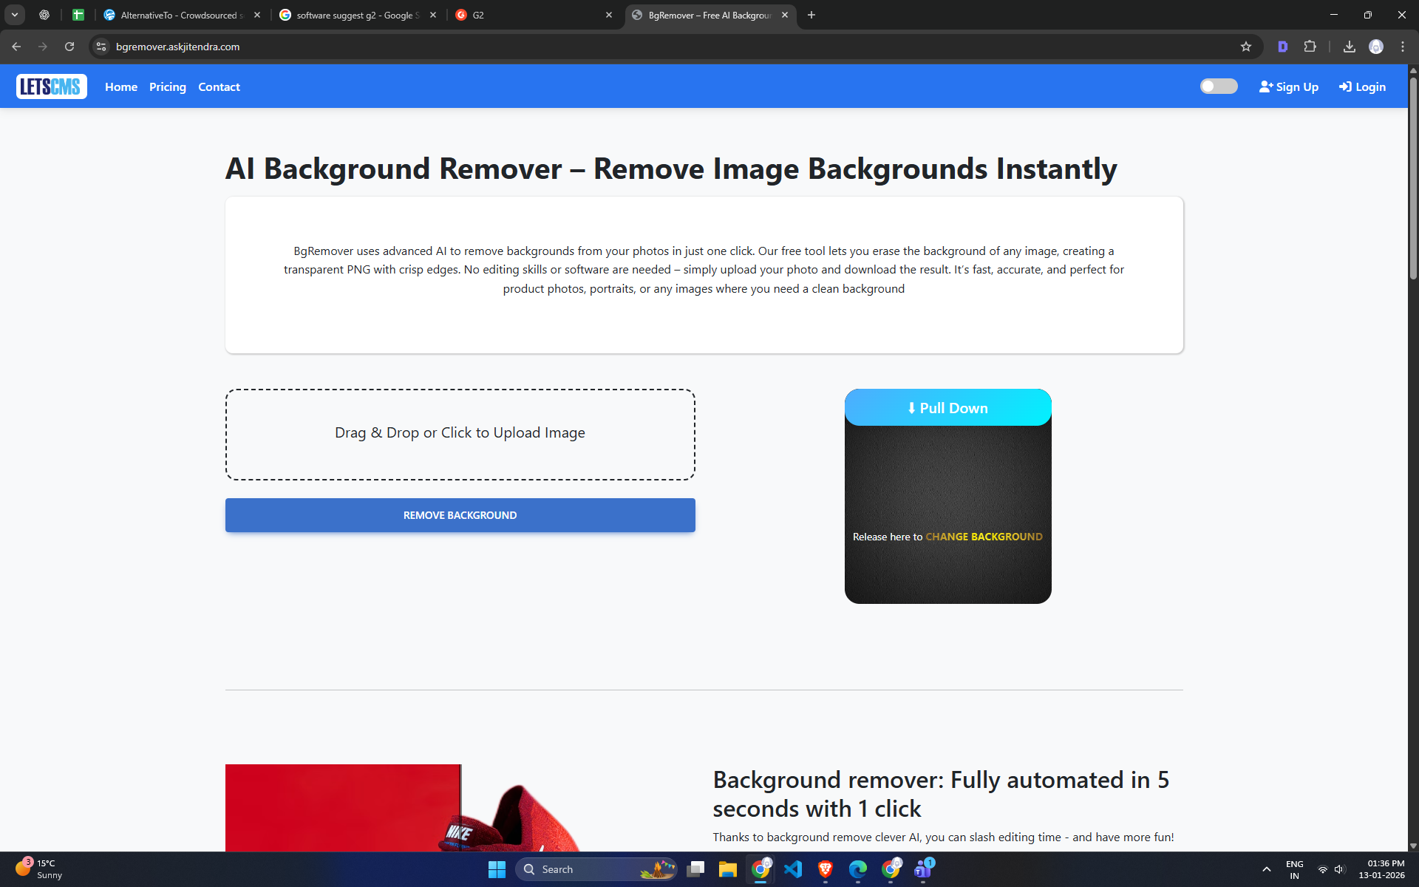The width and height of the screenshot is (1419, 887).
Task: Toggle the dark mode switch in navbar
Action: 1218,86
